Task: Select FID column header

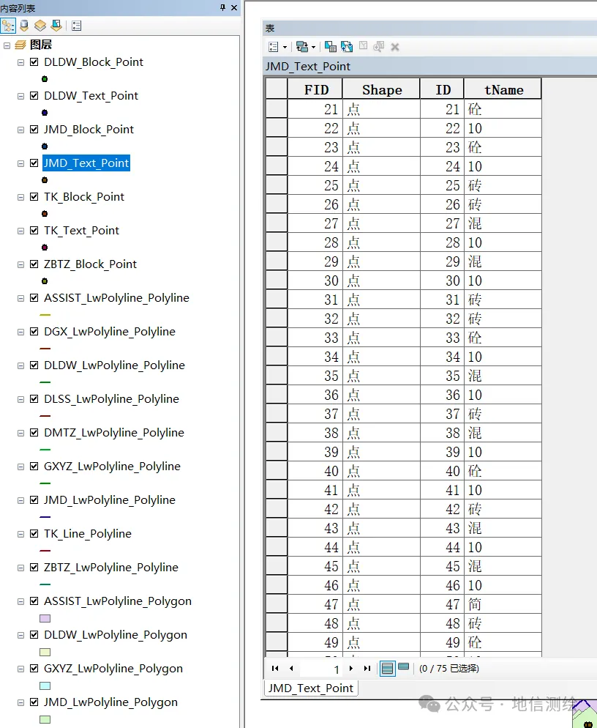Action: pyautogui.click(x=315, y=89)
